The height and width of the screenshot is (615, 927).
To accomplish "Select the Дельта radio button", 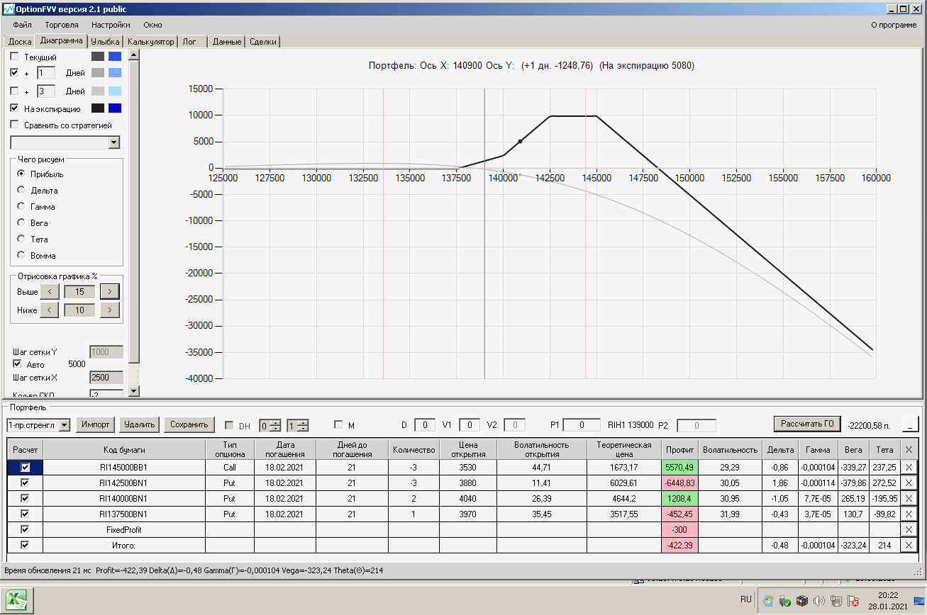I will click(x=21, y=190).
